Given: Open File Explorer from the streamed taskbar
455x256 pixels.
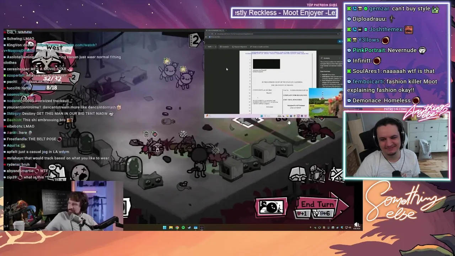Looking at the screenshot, I should click(171, 228).
